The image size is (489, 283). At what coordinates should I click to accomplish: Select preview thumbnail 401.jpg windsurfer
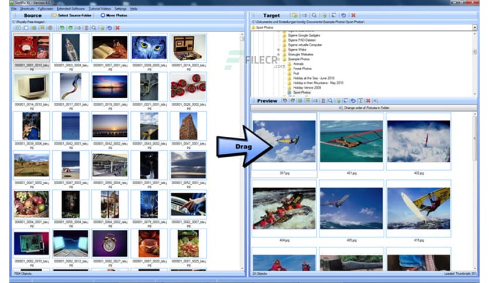click(352, 141)
